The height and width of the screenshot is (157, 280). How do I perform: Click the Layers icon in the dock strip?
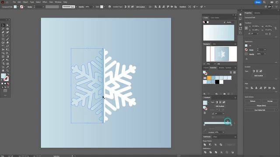(x=240, y=24)
